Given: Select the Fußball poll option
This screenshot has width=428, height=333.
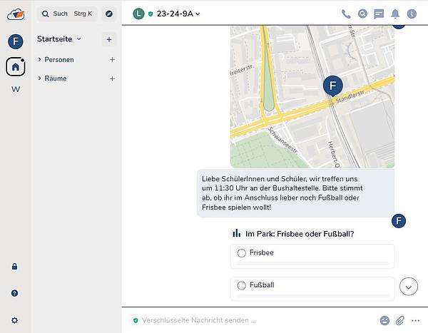Looking at the screenshot, I should [x=242, y=285].
